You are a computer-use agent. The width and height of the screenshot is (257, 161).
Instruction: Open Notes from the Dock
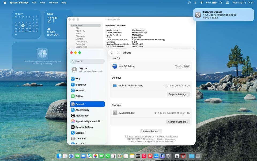(132, 156)
